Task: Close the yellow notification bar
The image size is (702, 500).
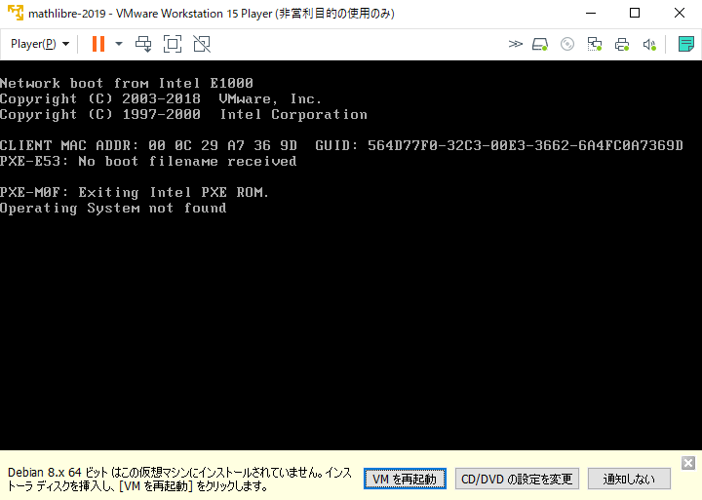Action: 688,463
